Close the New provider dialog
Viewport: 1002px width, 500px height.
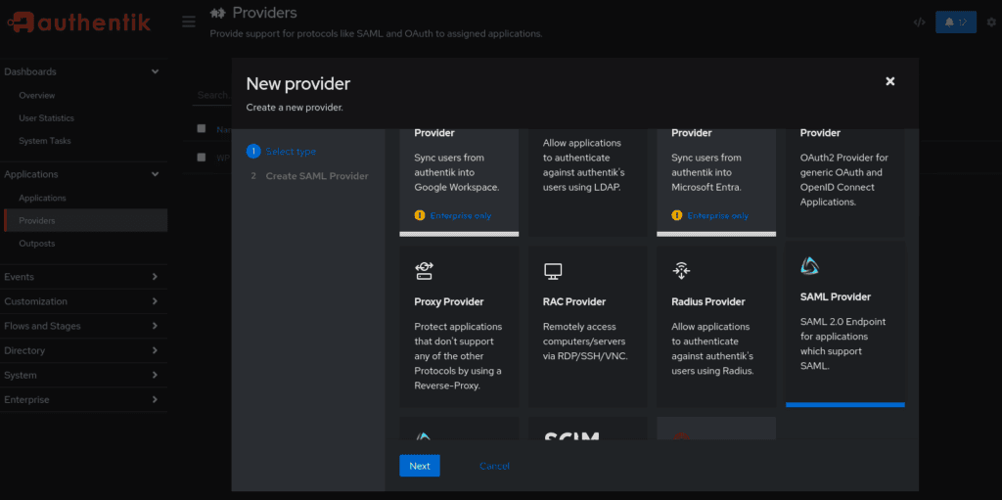(890, 81)
